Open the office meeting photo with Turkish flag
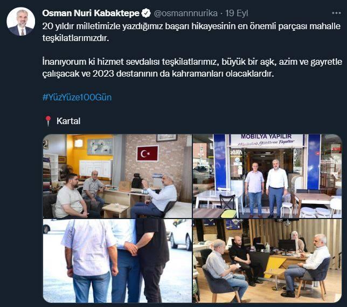 coord(117,176)
